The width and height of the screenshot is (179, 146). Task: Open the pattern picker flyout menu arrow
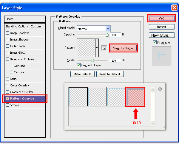click(x=160, y=89)
